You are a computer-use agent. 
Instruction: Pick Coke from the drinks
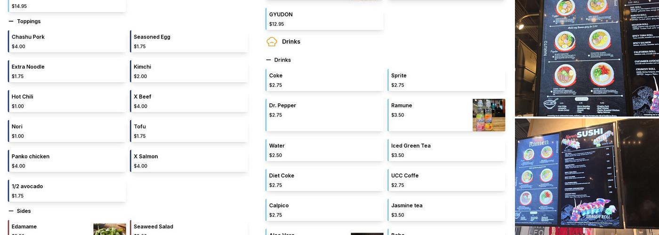(x=324, y=80)
